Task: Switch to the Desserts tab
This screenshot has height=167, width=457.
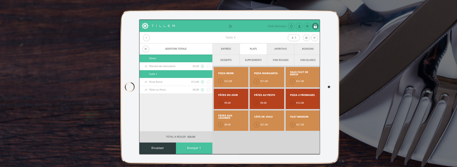Action: pos(226,60)
